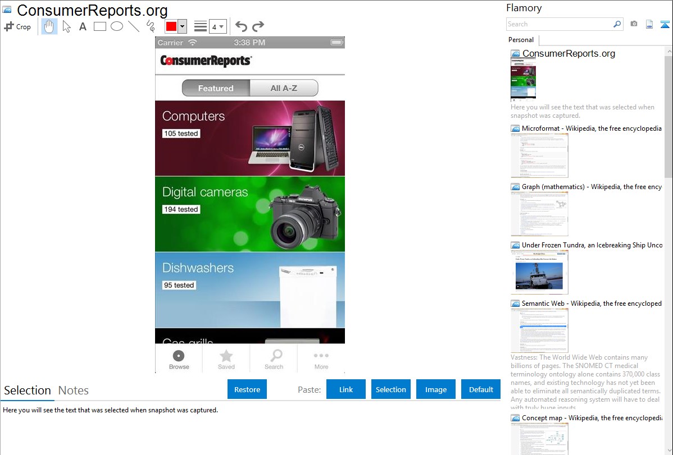Open the Selection tab

point(28,390)
